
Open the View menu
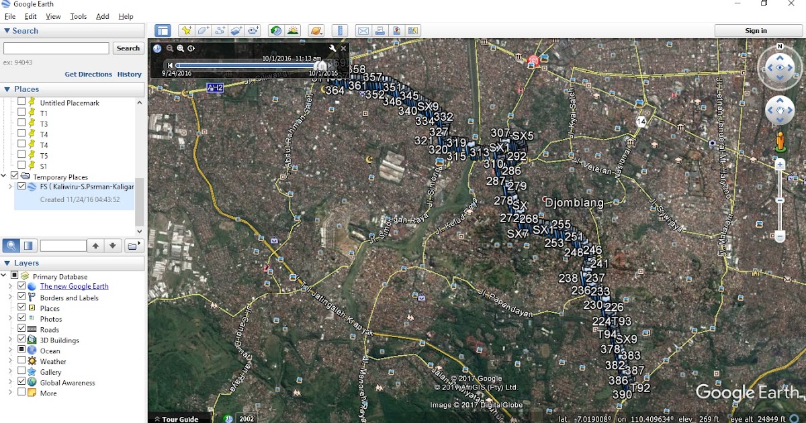53,16
